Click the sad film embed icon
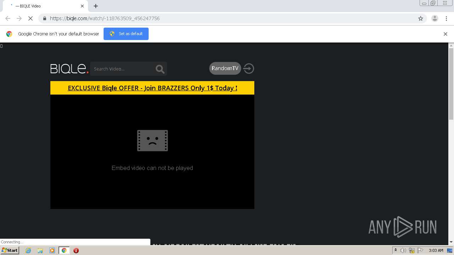Viewport: 454px width, 255px height. [x=153, y=141]
